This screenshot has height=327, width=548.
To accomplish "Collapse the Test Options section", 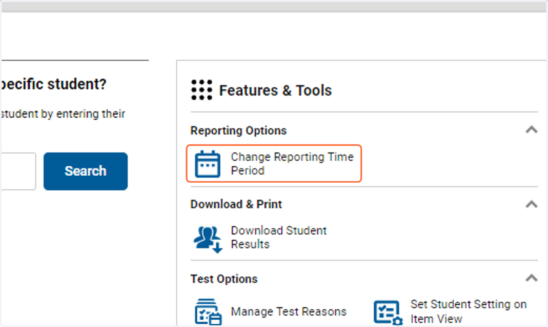I will point(531,278).
